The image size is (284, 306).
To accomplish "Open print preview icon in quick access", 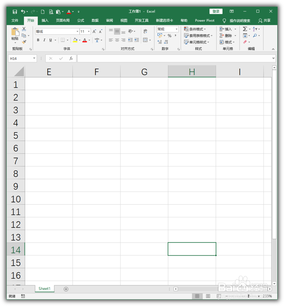I will click(x=51, y=12).
